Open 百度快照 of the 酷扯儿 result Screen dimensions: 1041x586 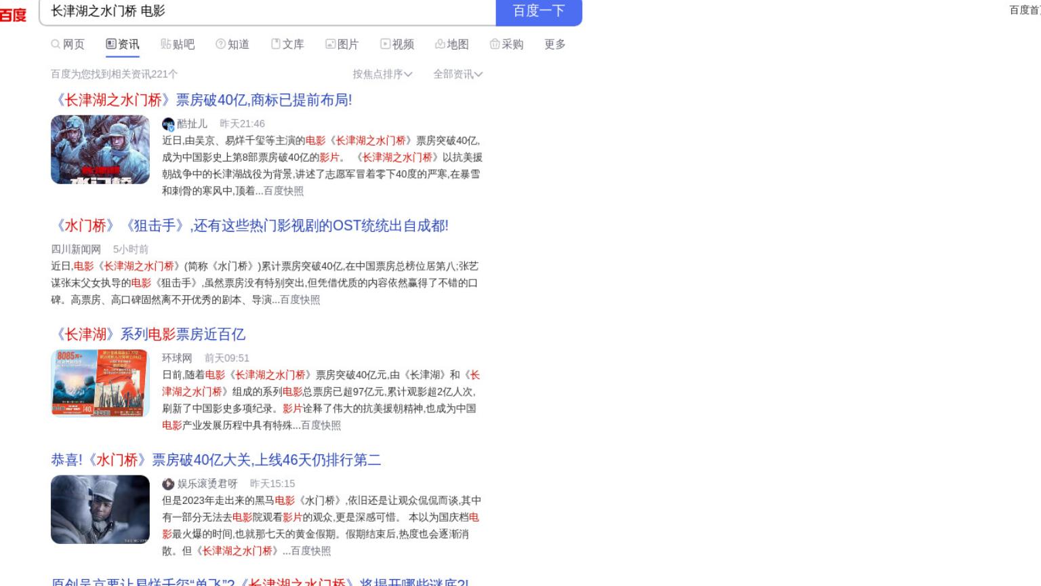(x=283, y=191)
